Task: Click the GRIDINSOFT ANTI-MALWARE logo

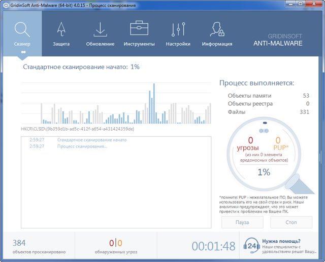Action: [278, 40]
